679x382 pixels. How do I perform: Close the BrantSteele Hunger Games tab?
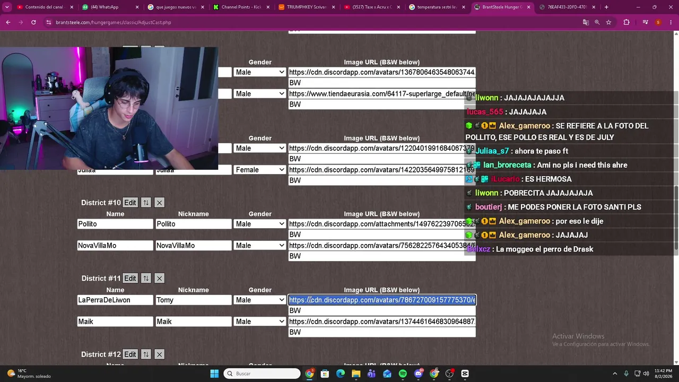528,7
